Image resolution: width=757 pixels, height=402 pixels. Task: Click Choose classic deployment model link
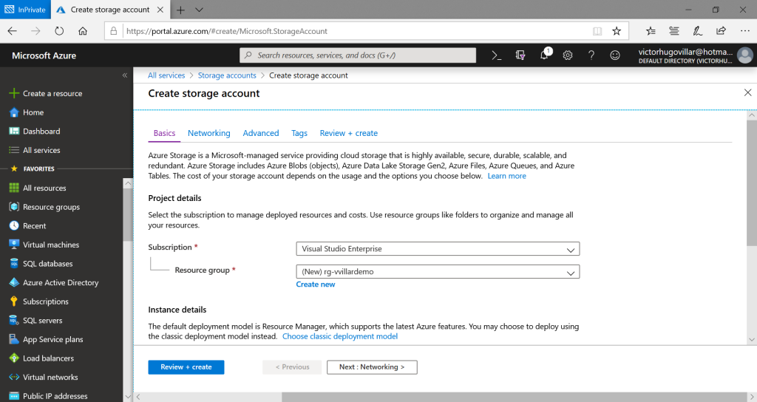pos(340,336)
